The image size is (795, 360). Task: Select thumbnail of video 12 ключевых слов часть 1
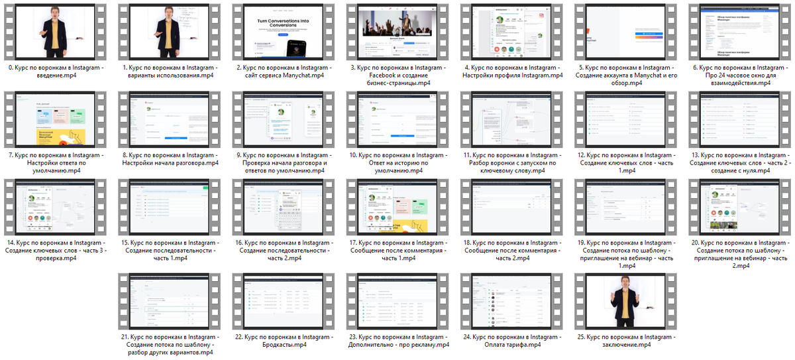[625, 119]
